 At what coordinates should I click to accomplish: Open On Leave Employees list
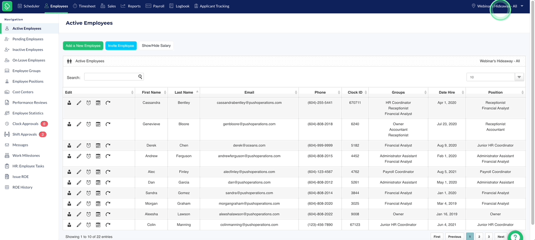[29, 60]
